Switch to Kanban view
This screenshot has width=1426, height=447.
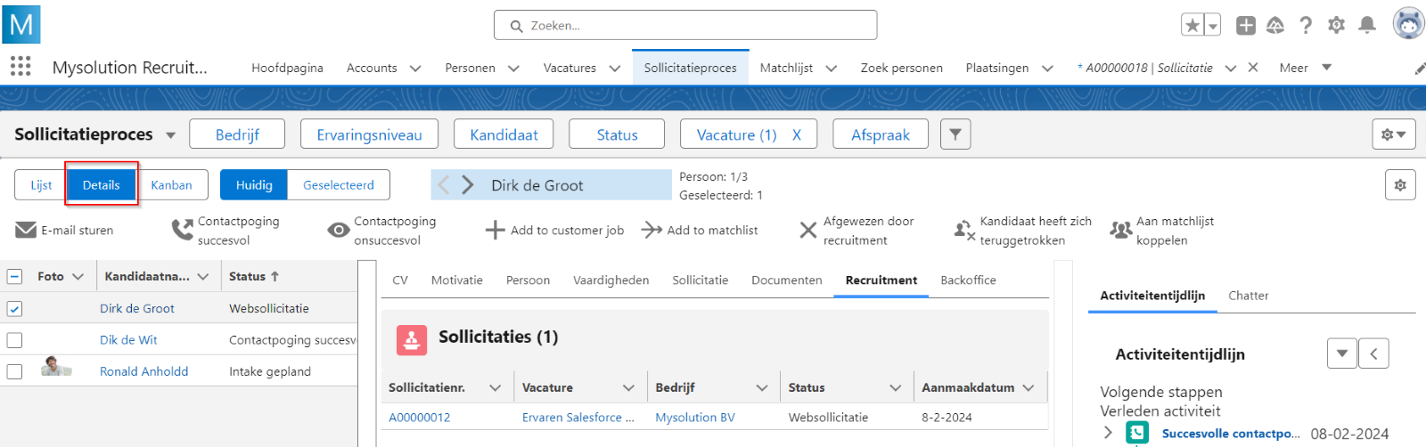click(x=171, y=185)
